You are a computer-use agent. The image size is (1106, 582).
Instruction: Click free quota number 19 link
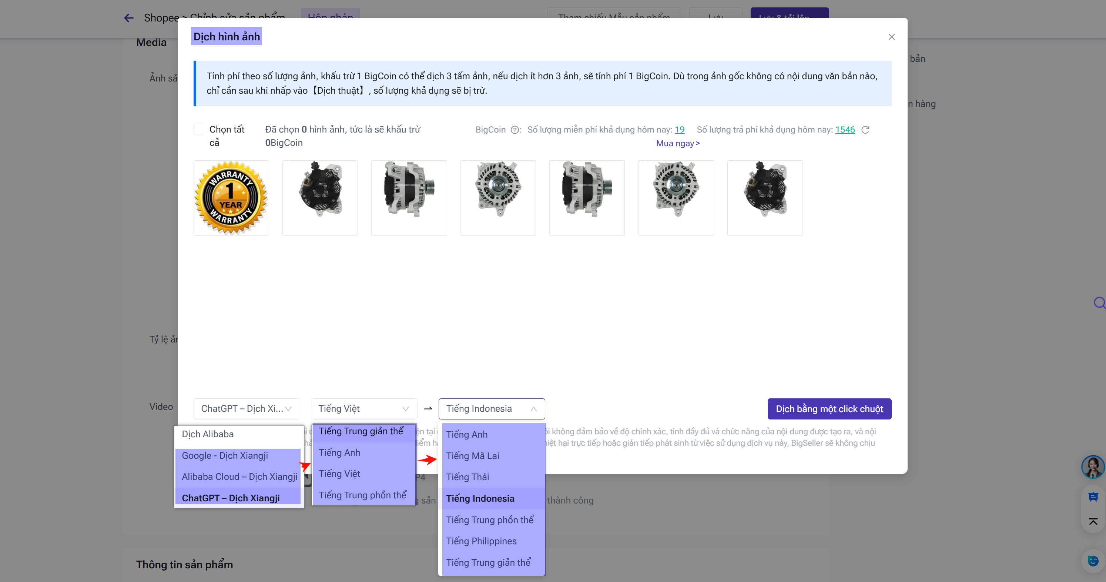679,130
